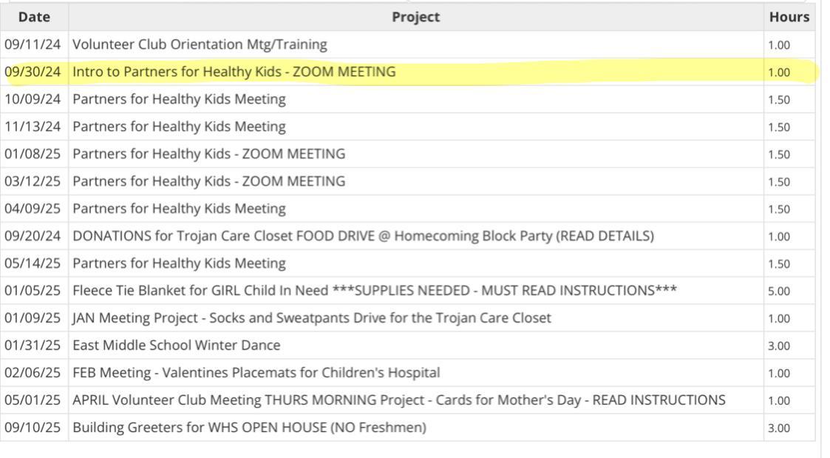Click the highlighted Intro to Partners ZOOM MEETING entry
This screenshot has width=830, height=458.
(x=234, y=72)
